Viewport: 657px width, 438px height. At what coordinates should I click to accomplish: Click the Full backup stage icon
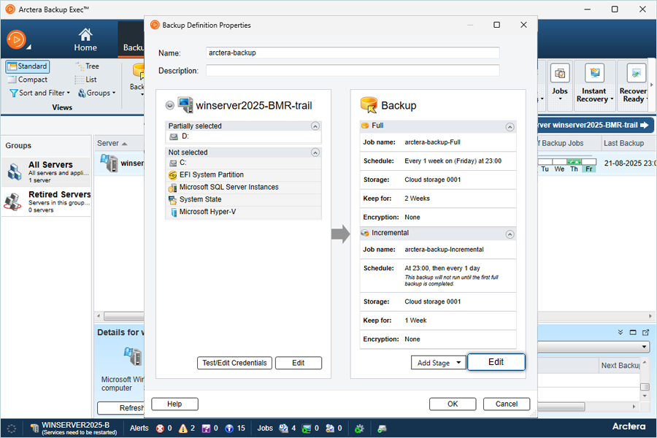(x=365, y=126)
